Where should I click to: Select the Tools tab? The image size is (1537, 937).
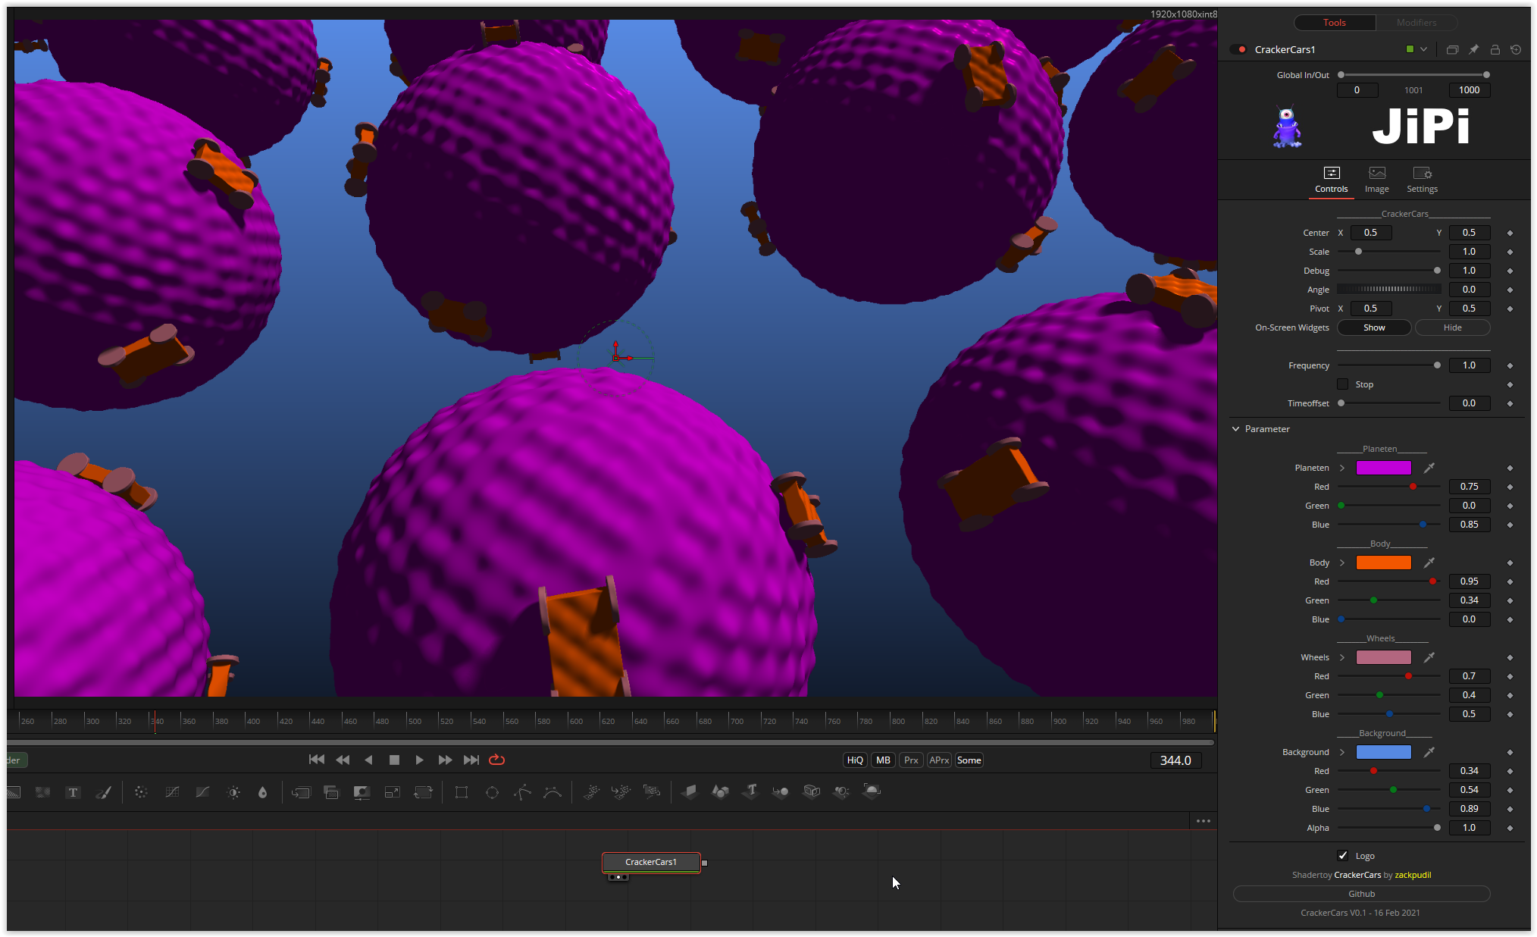[1334, 23]
